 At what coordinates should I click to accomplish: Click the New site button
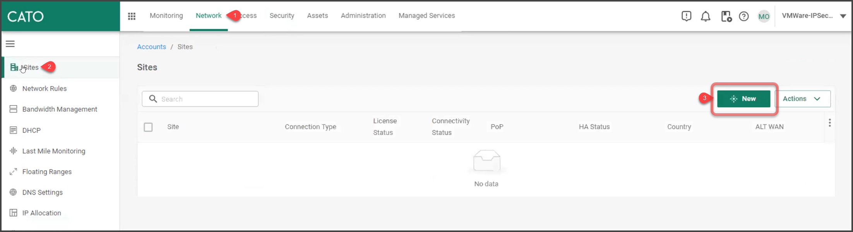tap(743, 99)
